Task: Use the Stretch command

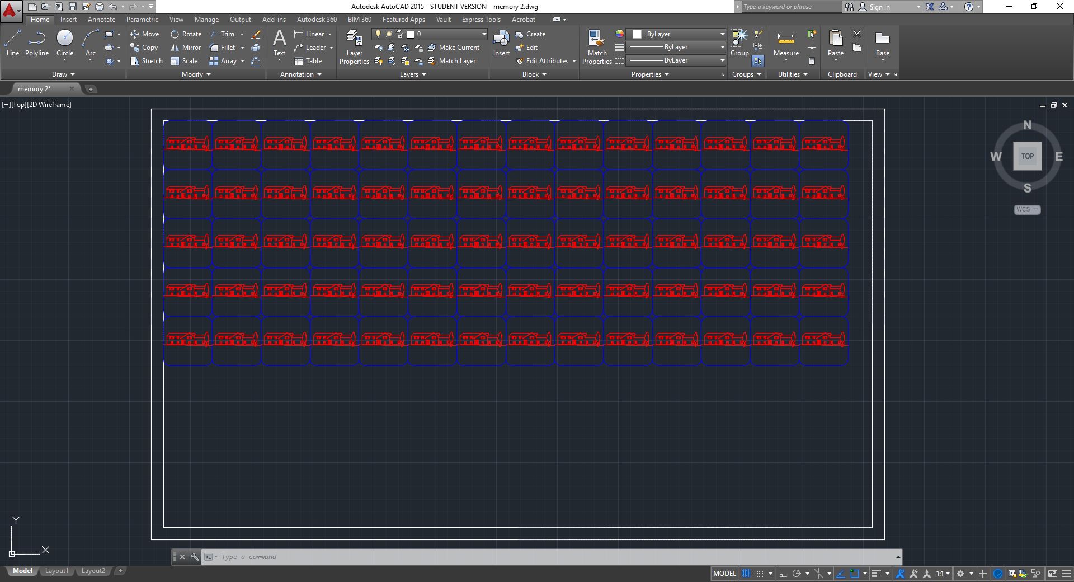Action: (147, 61)
